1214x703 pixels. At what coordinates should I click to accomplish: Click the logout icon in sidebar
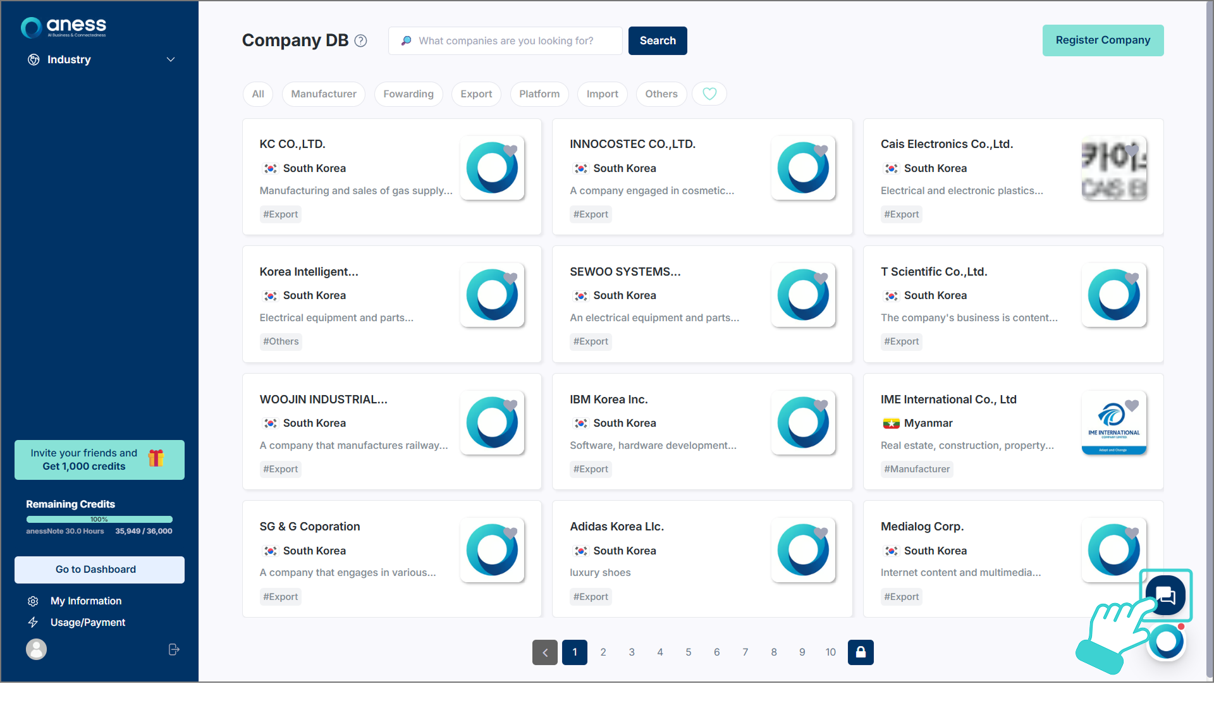tap(174, 649)
